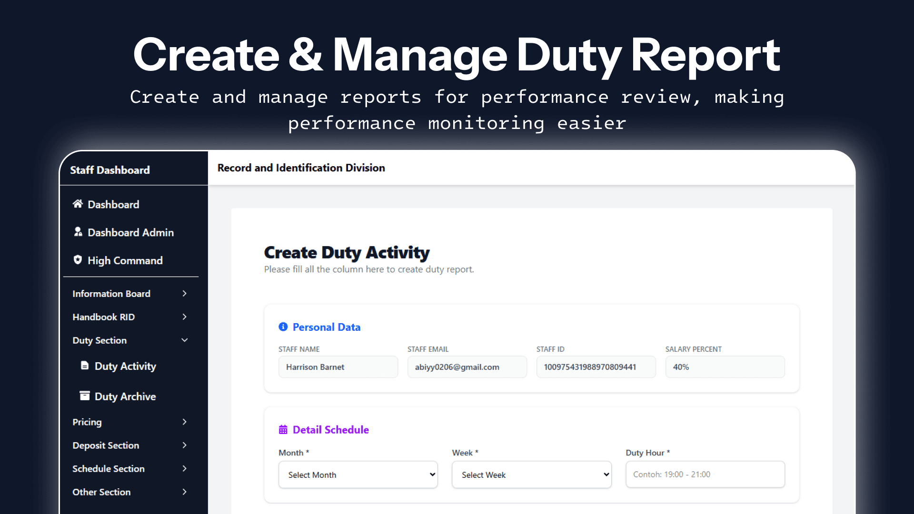Click the Create Duty Activity heading

coord(347,252)
